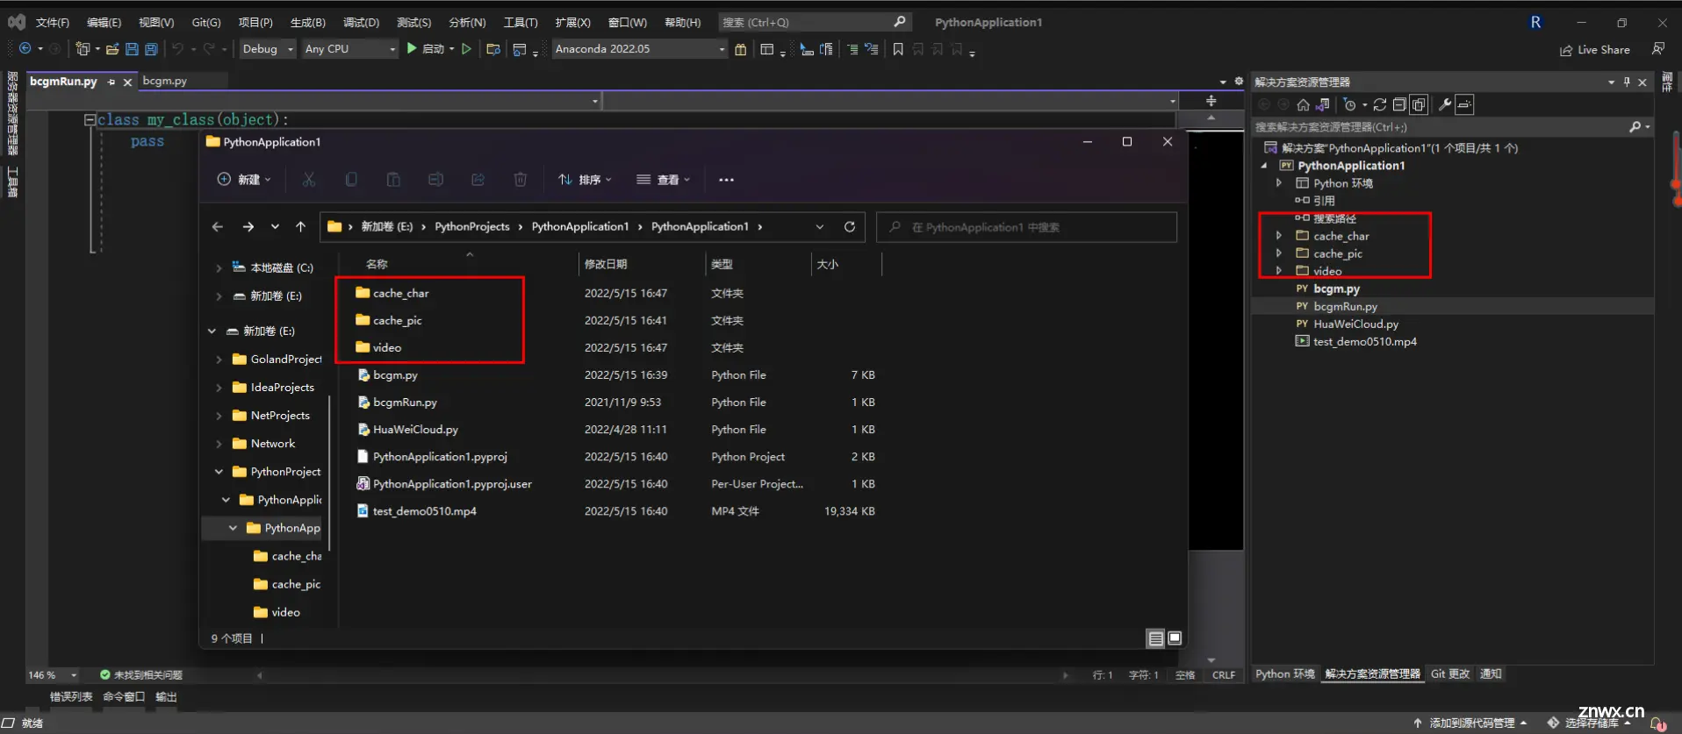Toggle Preview Selected Items in Solution Explorer
Screen dimensions: 1682x734
[1464, 104]
